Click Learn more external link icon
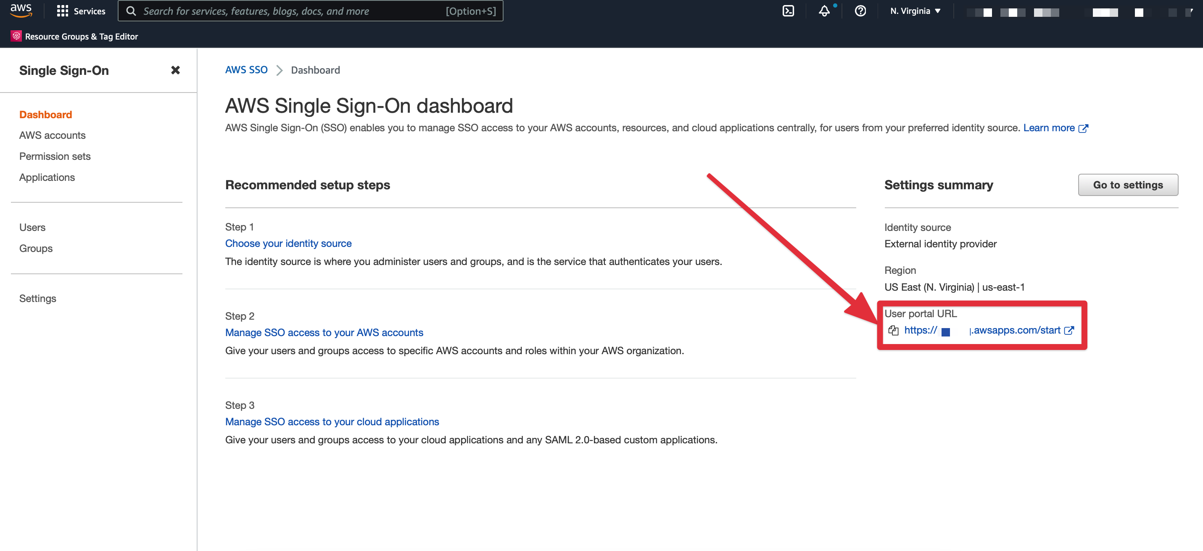This screenshot has width=1203, height=551. 1083,129
